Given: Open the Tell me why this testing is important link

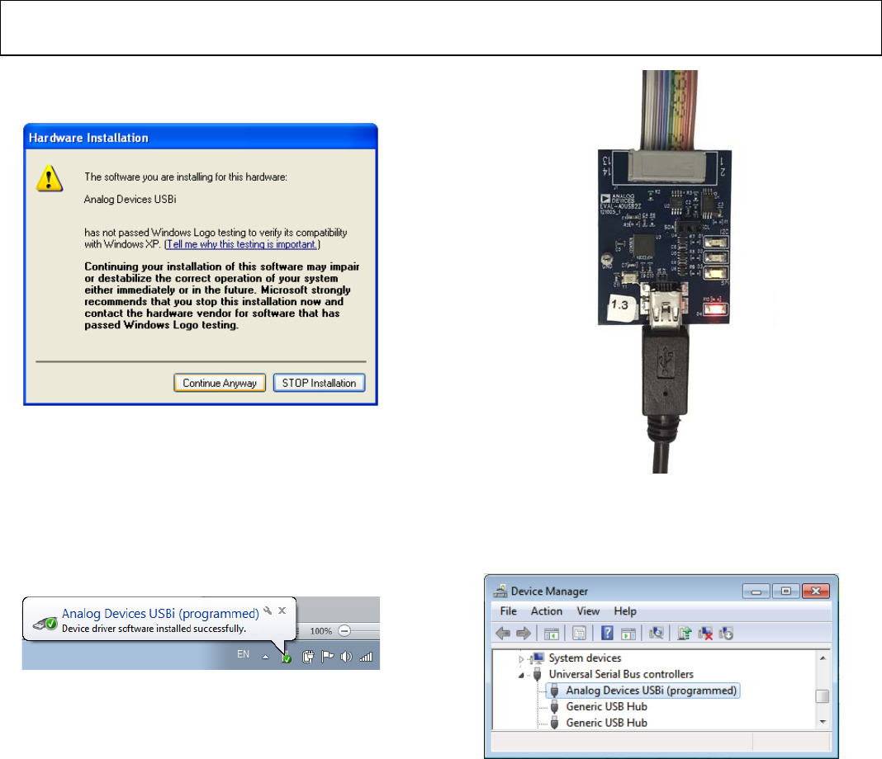Looking at the screenshot, I should click(242, 243).
